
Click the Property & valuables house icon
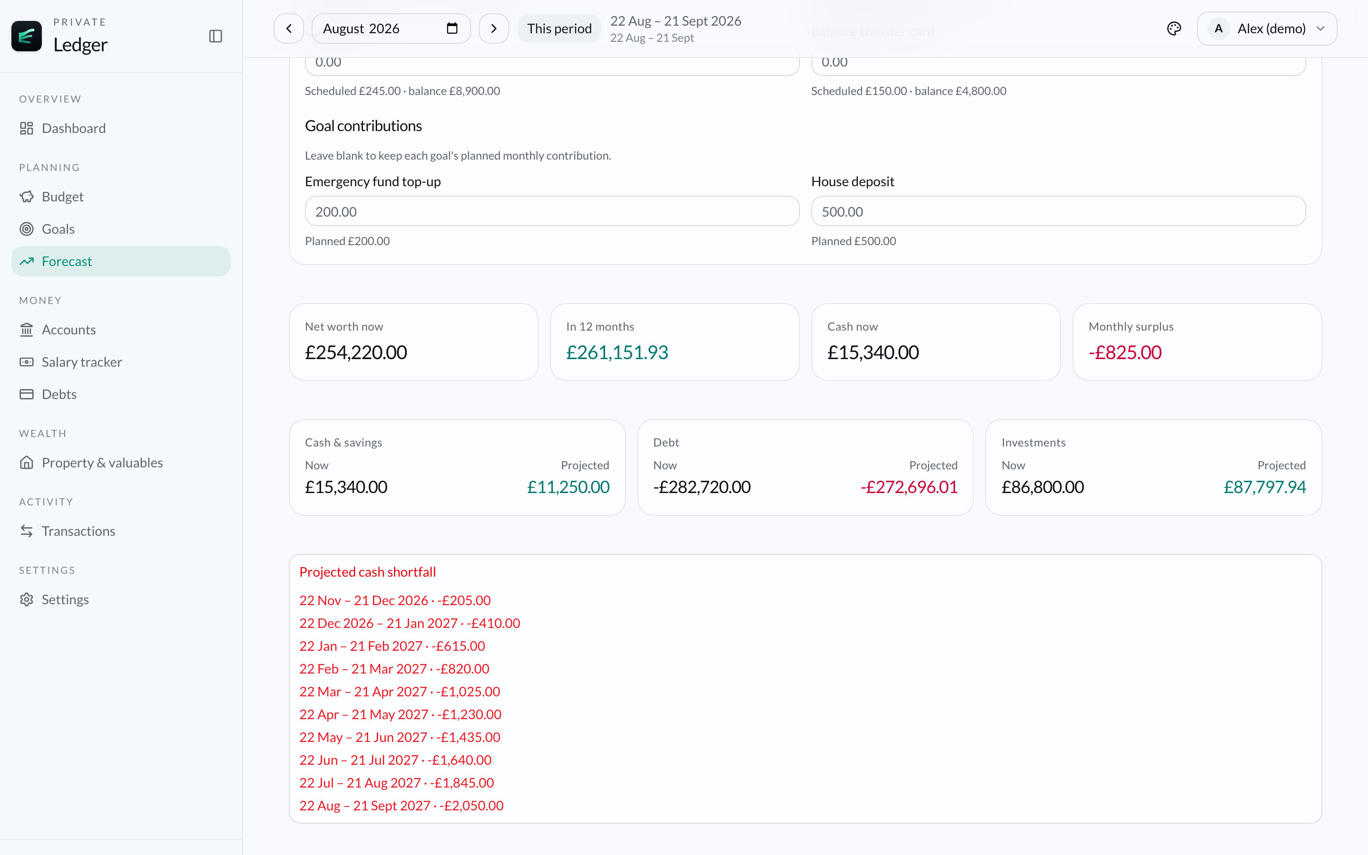tap(27, 463)
